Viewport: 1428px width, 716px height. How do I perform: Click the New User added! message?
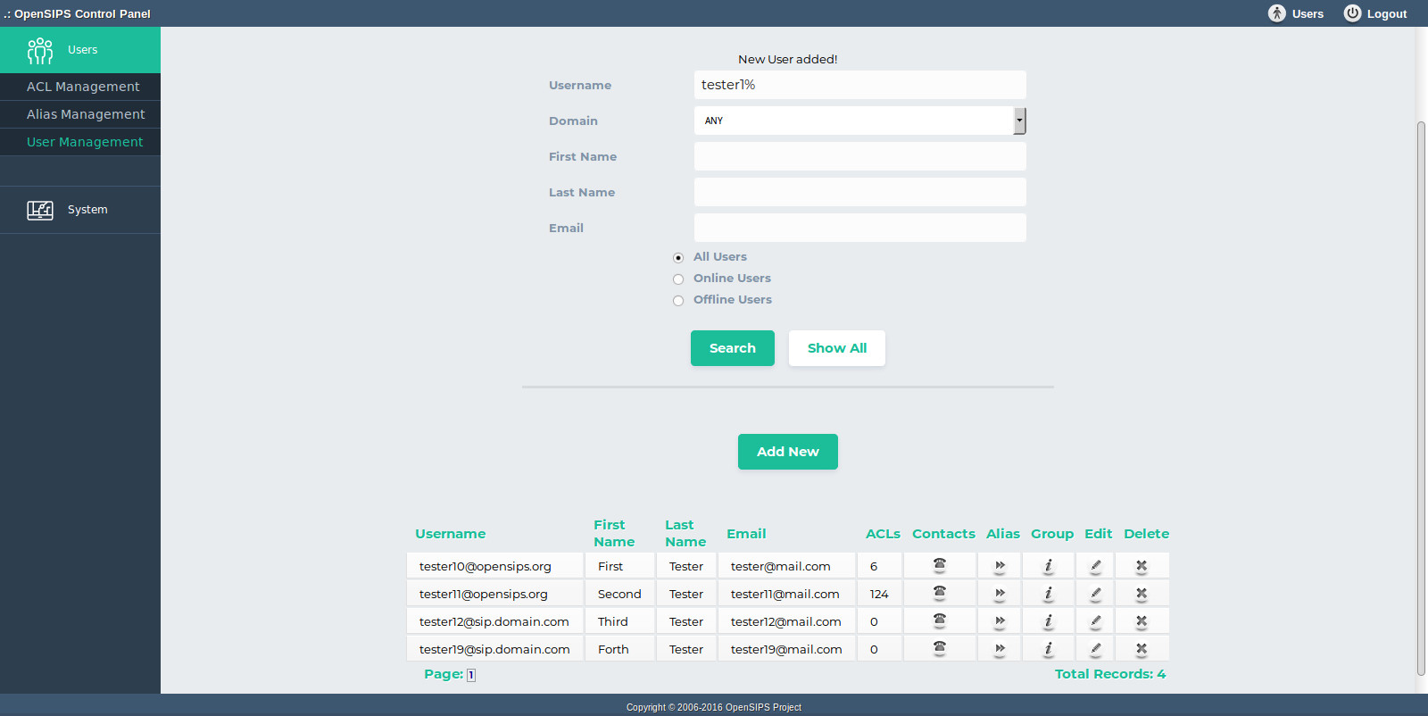click(788, 59)
